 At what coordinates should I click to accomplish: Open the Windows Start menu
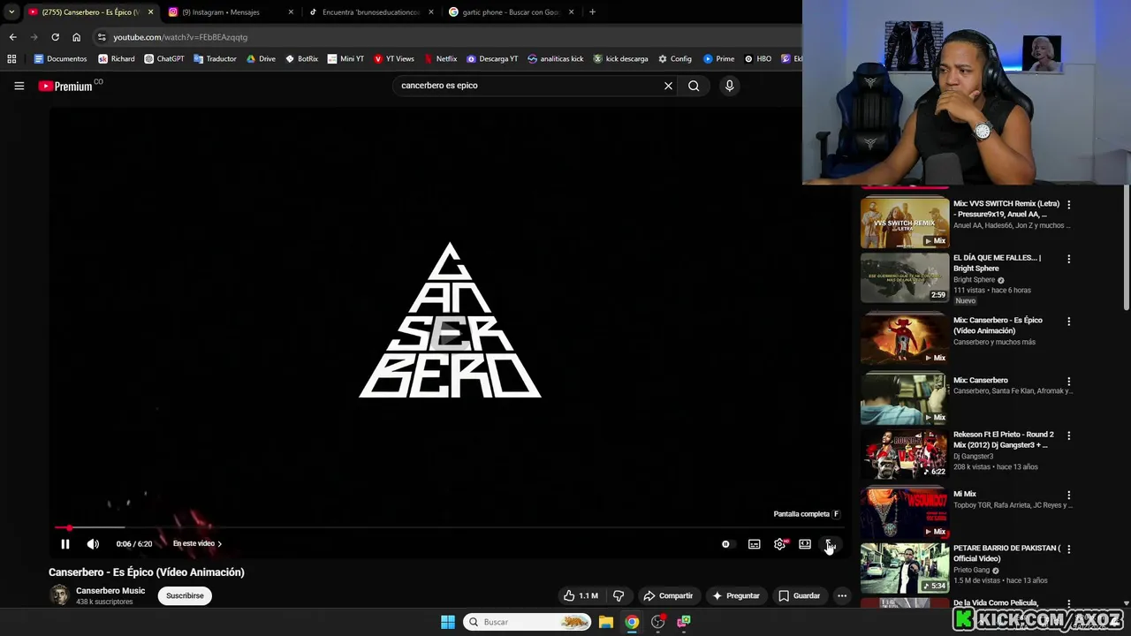(x=448, y=622)
